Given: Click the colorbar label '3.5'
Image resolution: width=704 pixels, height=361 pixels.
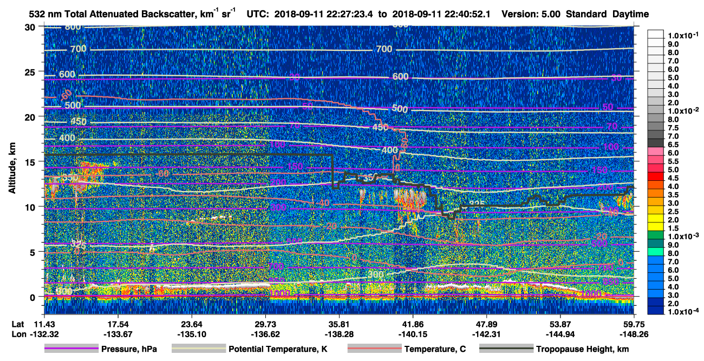Looking at the screenshot, I should point(673,195).
